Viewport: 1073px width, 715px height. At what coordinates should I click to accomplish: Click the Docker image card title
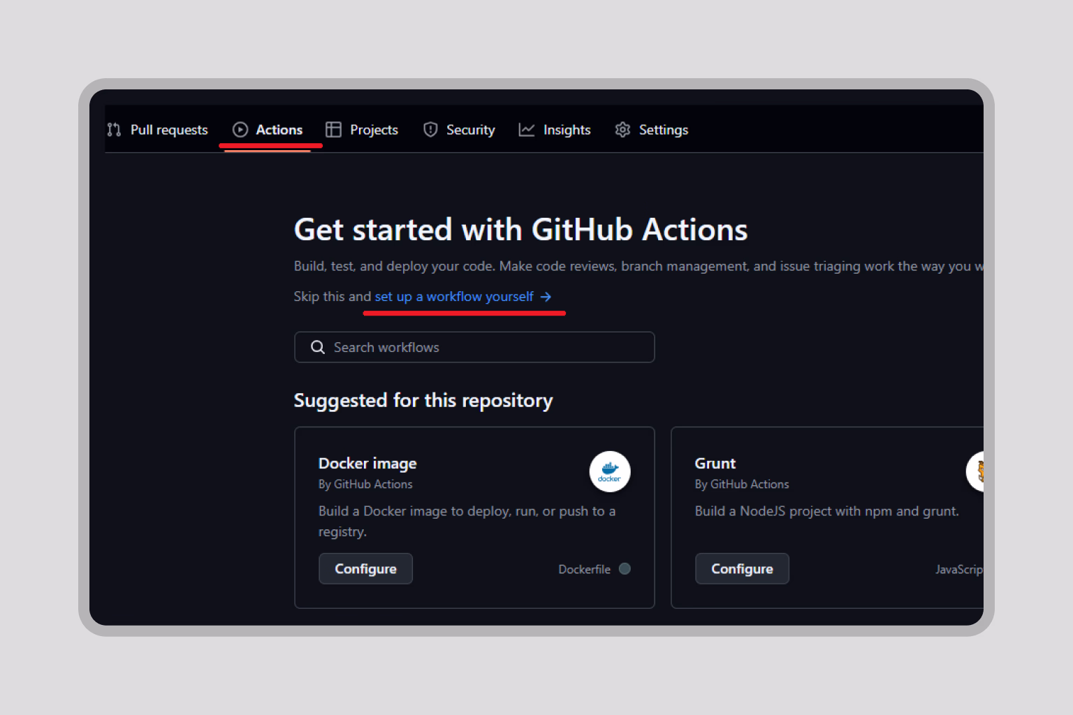367,464
